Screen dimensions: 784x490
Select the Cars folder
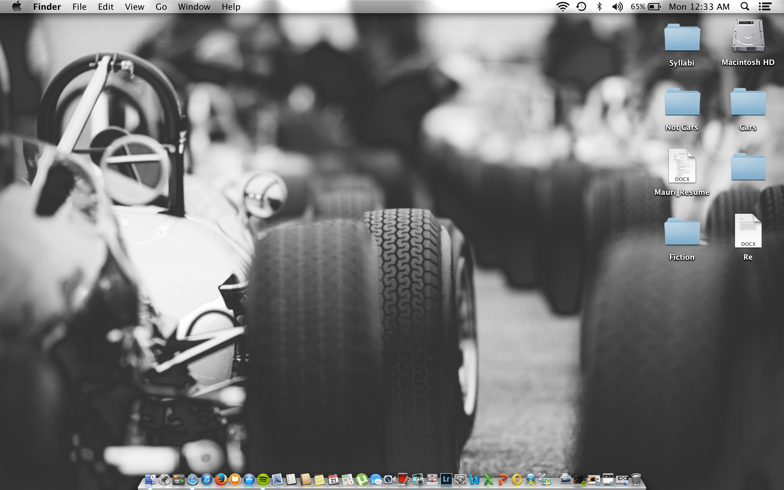tap(748, 109)
